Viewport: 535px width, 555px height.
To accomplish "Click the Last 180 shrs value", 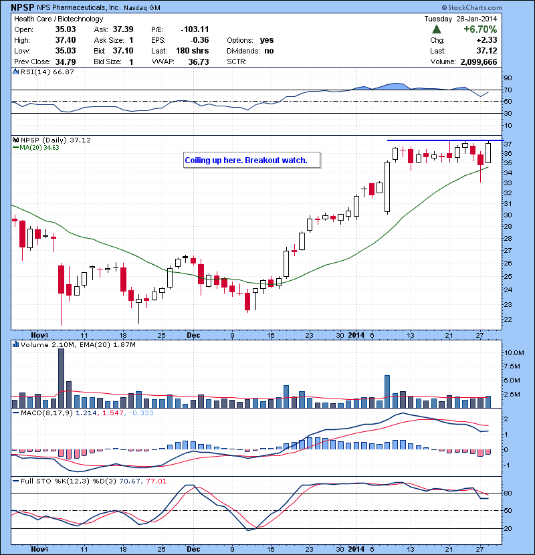I will [x=192, y=51].
